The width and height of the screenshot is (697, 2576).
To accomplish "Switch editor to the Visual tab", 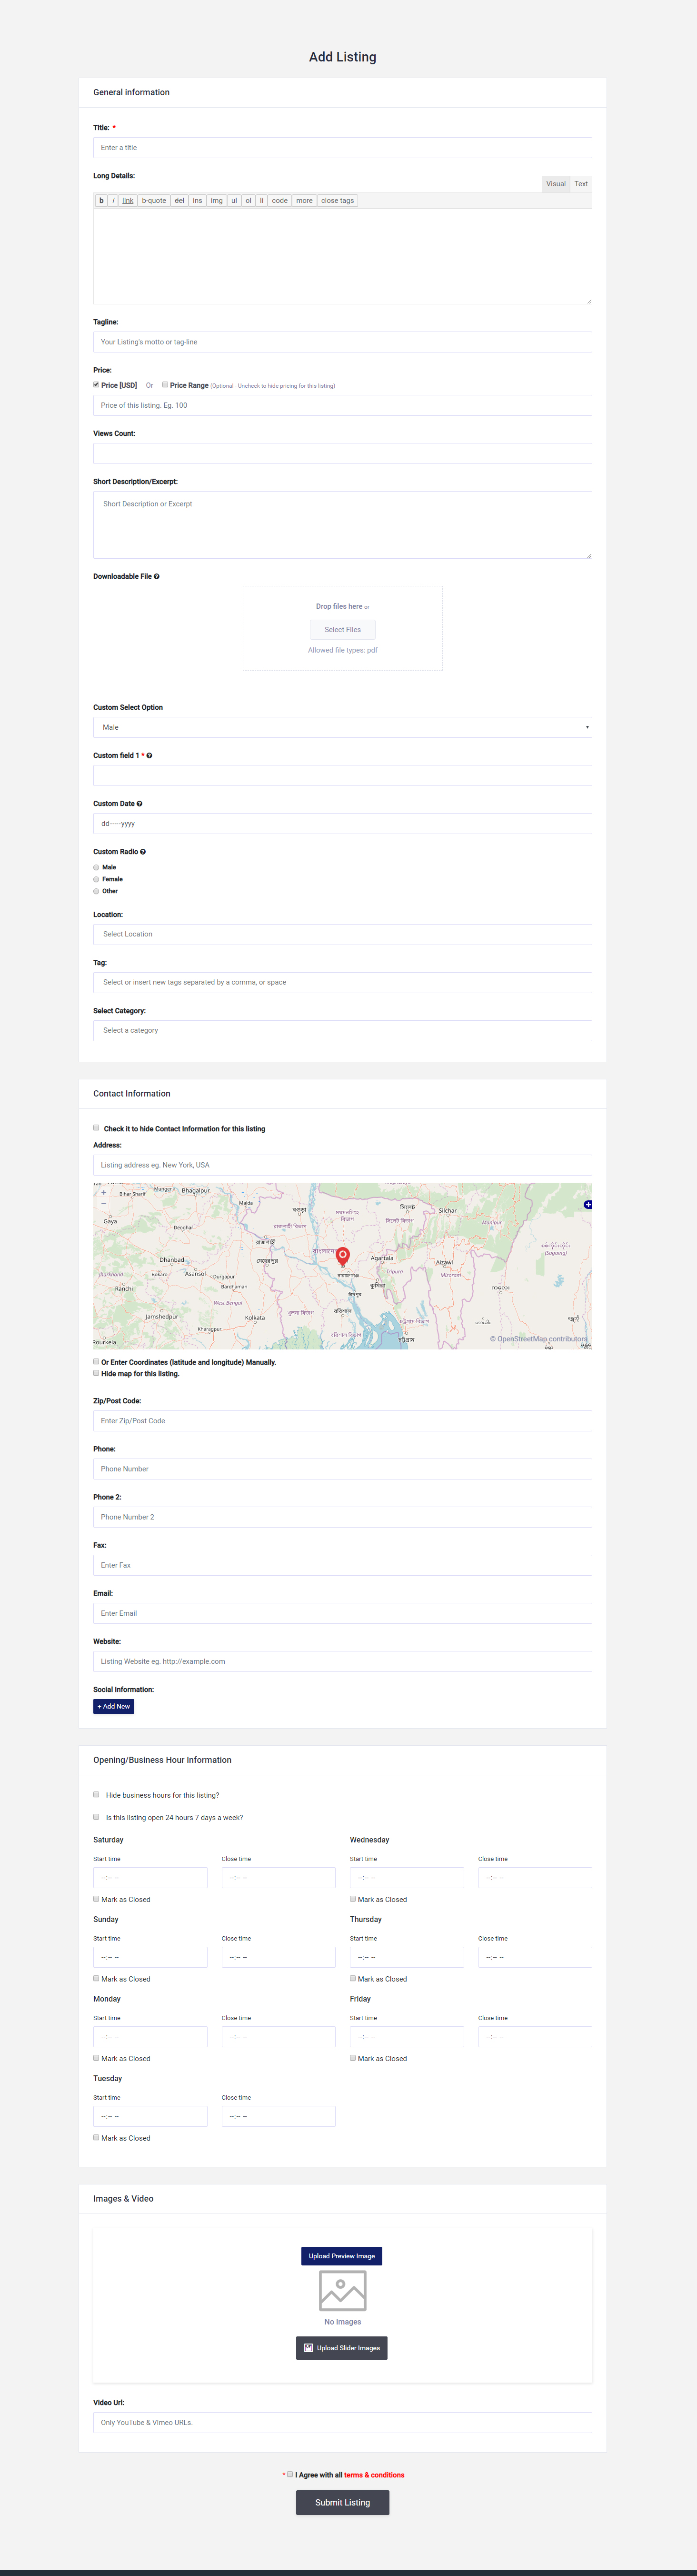I will coord(555,184).
